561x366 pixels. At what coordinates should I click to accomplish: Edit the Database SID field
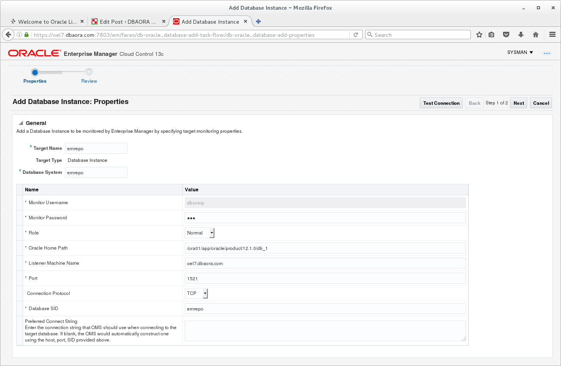pyautogui.click(x=325, y=309)
